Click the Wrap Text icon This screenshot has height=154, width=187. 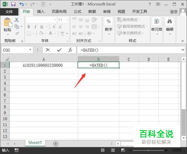click(x=94, y=20)
